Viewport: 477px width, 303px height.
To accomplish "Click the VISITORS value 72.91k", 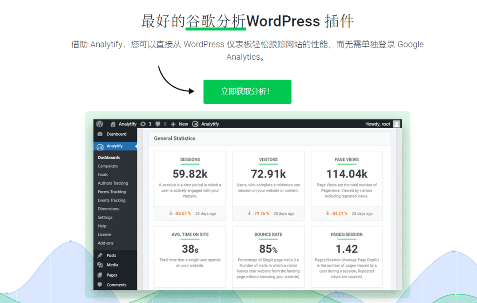I will pos(268,174).
